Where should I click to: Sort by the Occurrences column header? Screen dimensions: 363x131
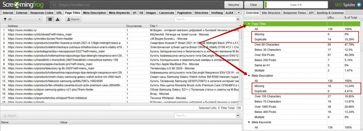138,26
